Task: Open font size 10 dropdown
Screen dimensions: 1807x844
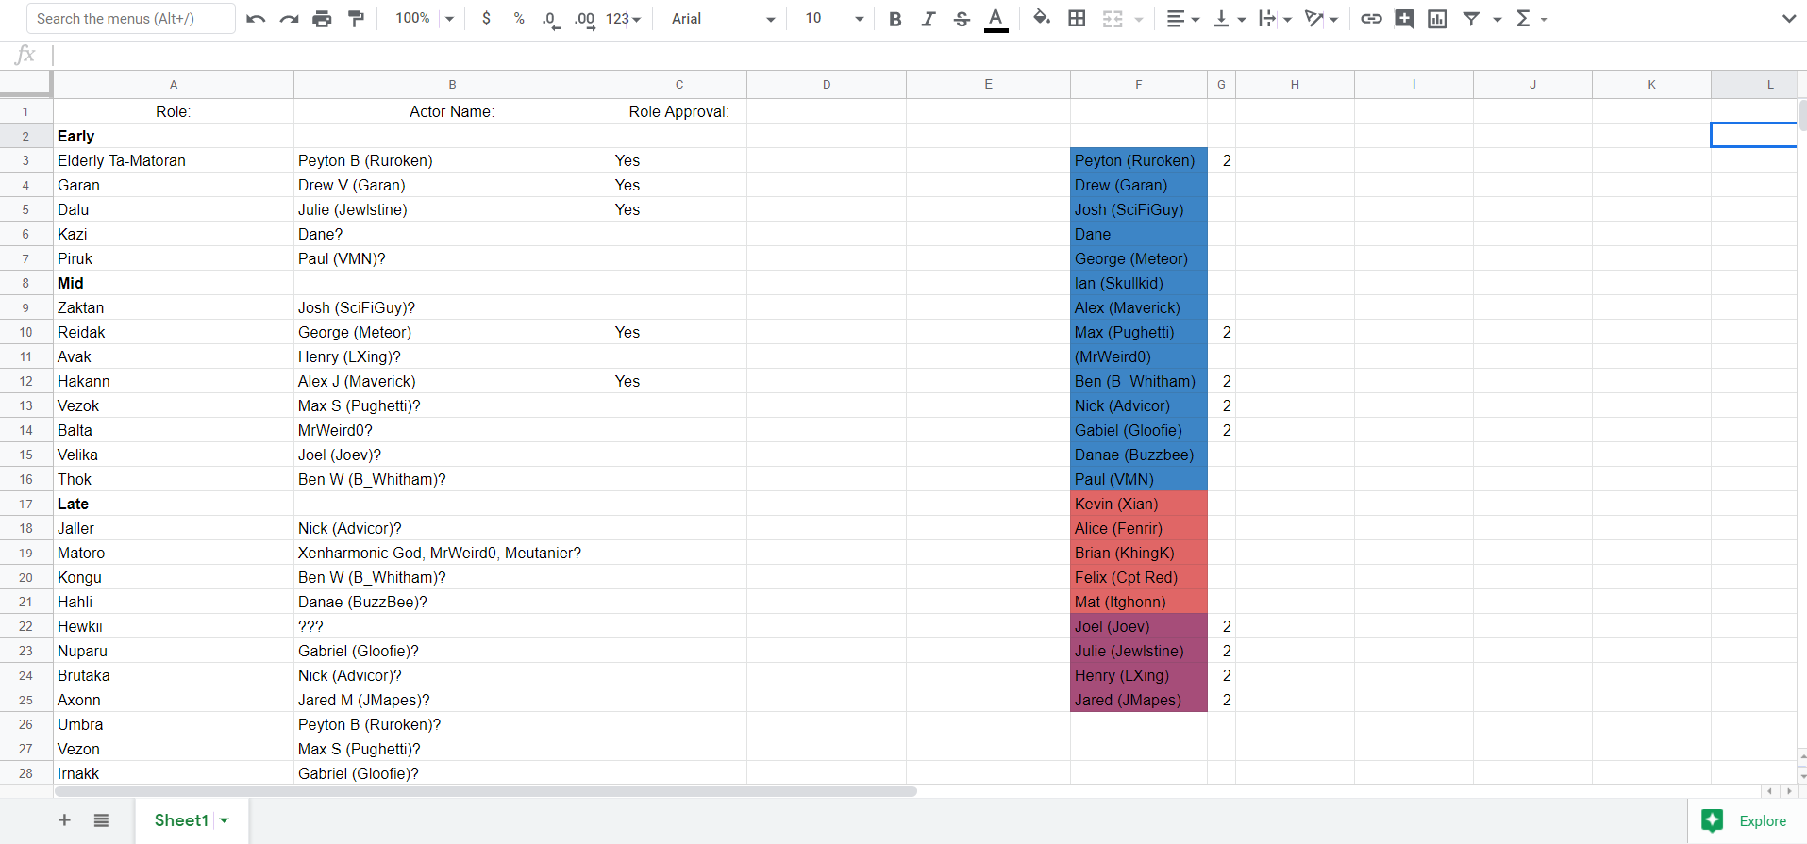Action: [833, 19]
